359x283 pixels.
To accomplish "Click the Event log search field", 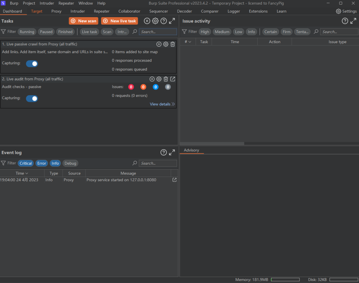I will coord(158,163).
